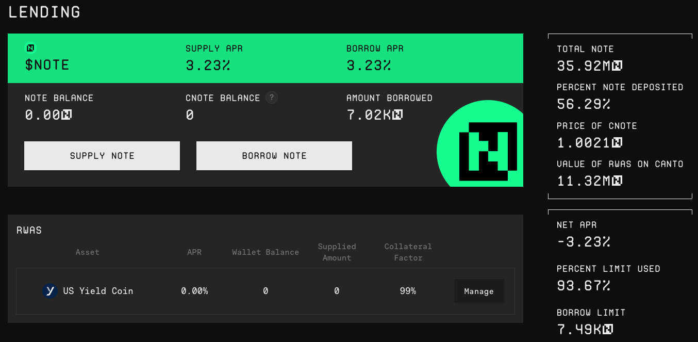Open Manage for US Yield Coin
Image resolution: width=698 pixels, height=342 pixels.
(x=478, y=291)
